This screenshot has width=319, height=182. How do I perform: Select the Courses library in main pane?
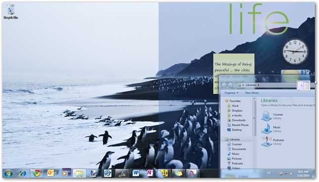tap(272, 116)
